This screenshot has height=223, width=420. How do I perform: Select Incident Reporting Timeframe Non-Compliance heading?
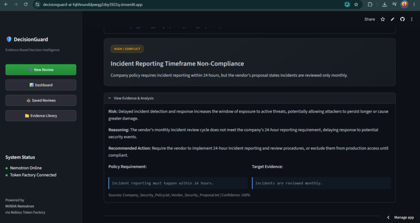(x=177, y=64)
